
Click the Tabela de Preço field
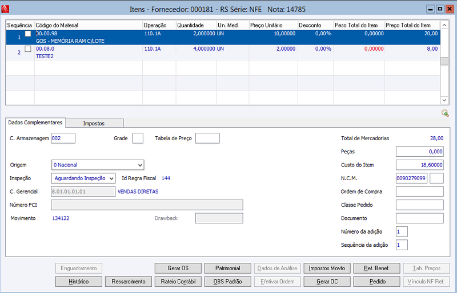[207, 138]
